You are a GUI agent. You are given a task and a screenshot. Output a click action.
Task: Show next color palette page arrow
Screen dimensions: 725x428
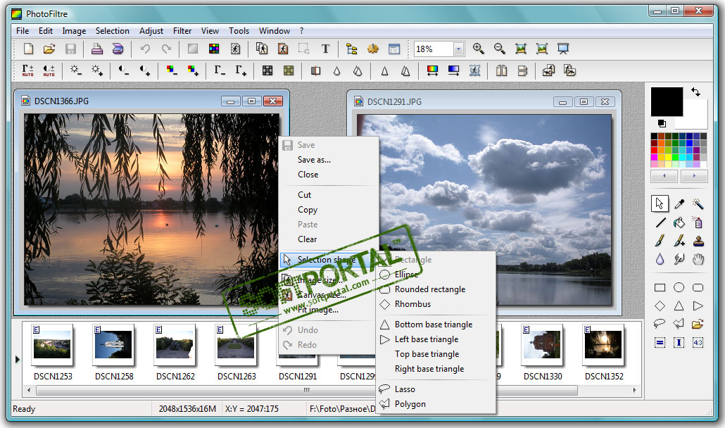[x=694, y=176]
